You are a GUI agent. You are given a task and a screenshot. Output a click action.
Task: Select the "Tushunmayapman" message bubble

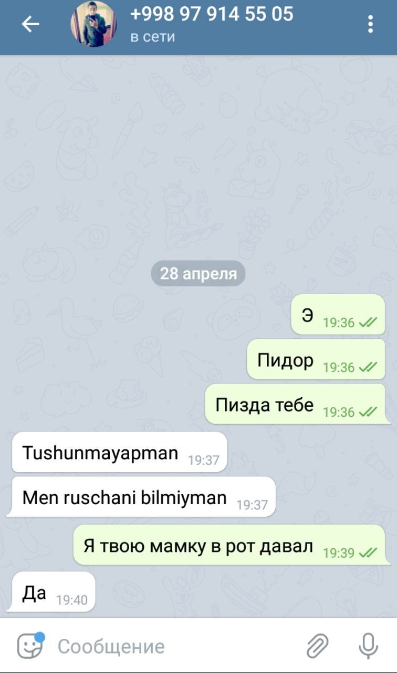[119, 452]
